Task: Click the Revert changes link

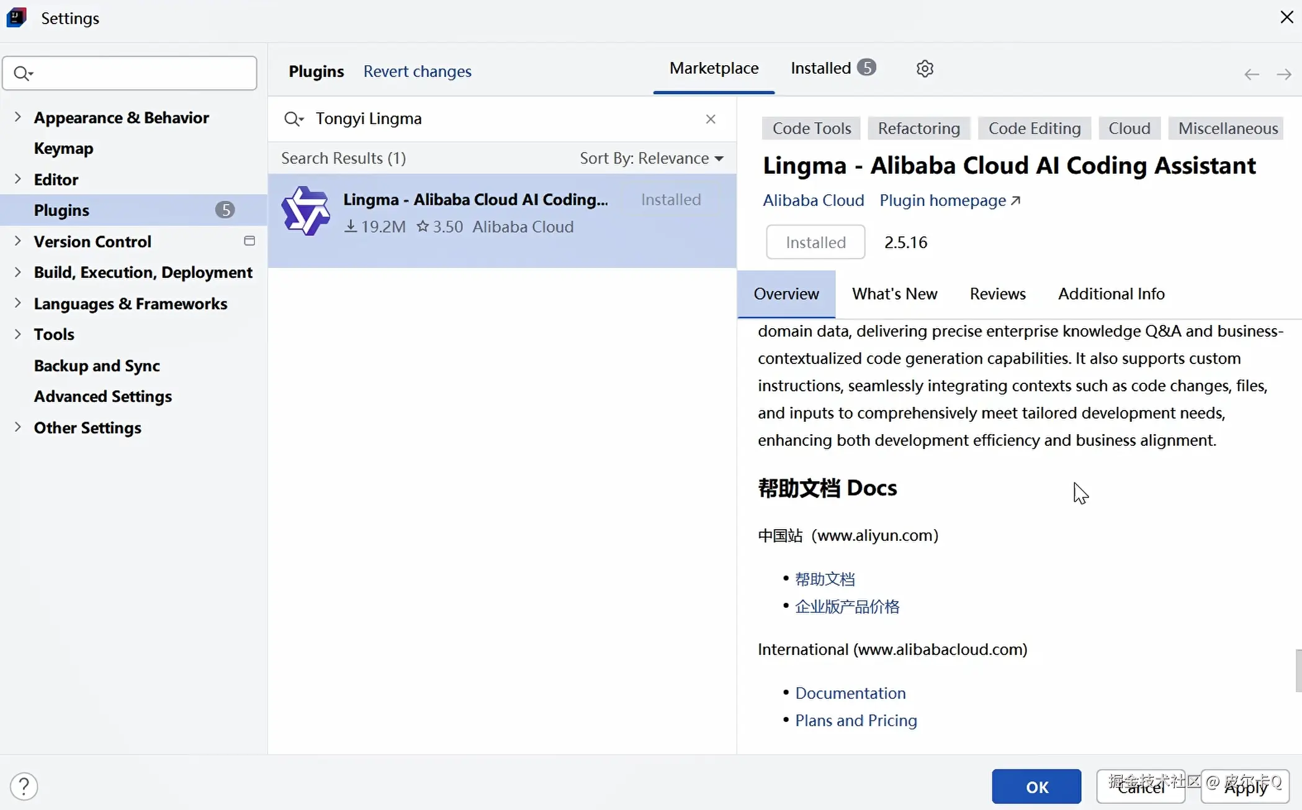Action: click(x=417, y=71)
